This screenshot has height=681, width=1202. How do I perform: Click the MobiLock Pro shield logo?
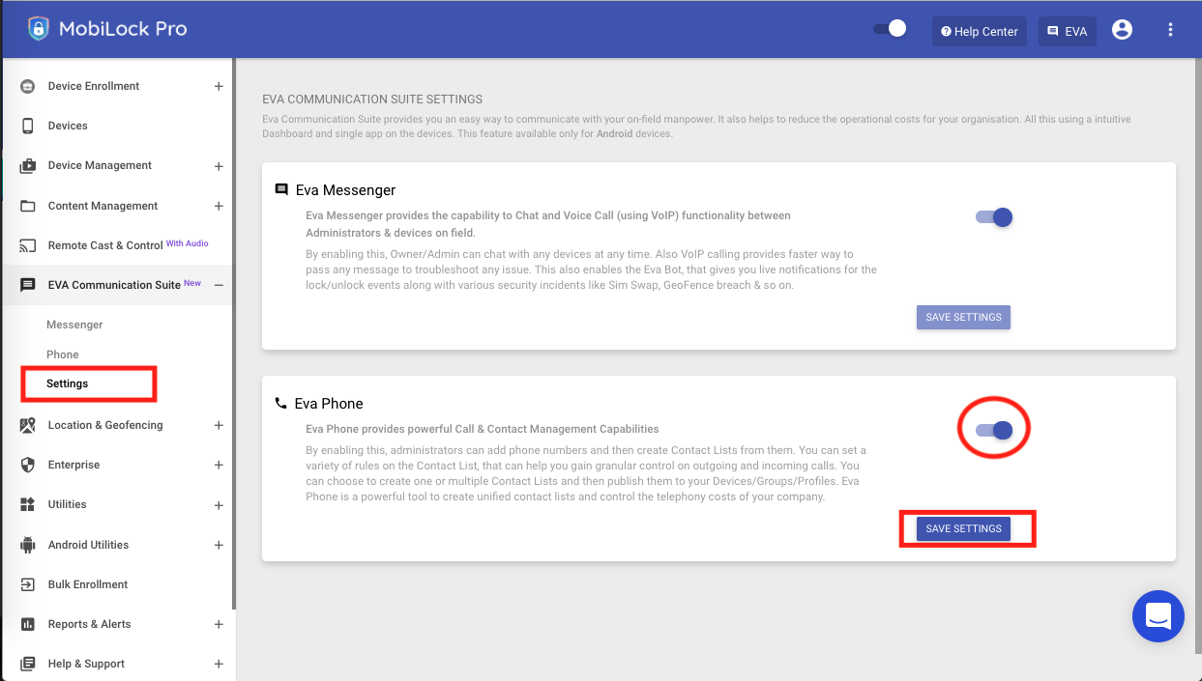38,29
